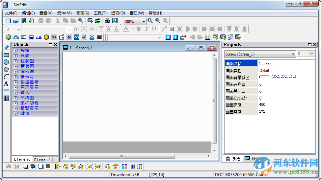Expand the 数据显示 tree node
The width and height of the screenshot is (321, 180).
point(16,82)
